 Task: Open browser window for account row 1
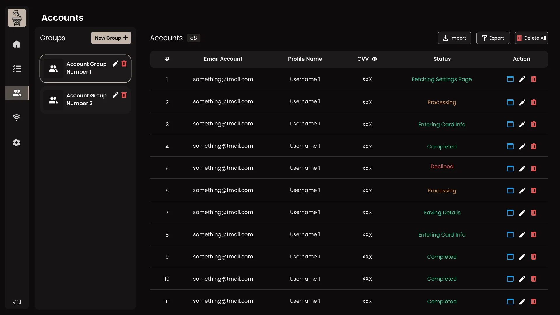510,79
